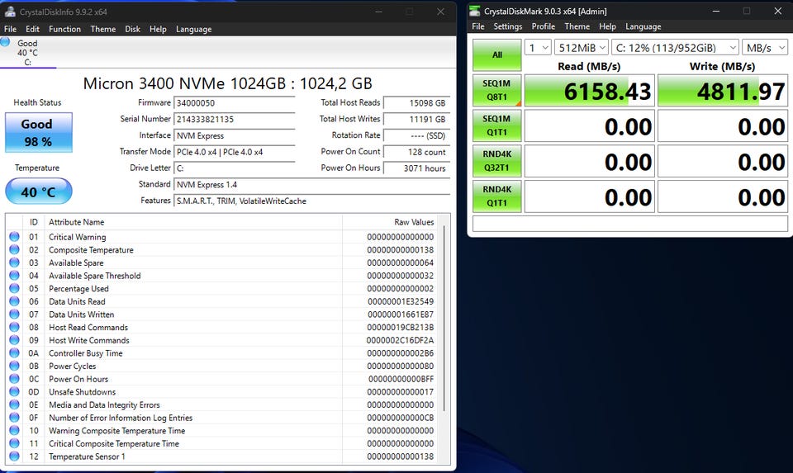Open Edit menu in CrystalDiskInfo
793x473 pixels.
(32, 29)
